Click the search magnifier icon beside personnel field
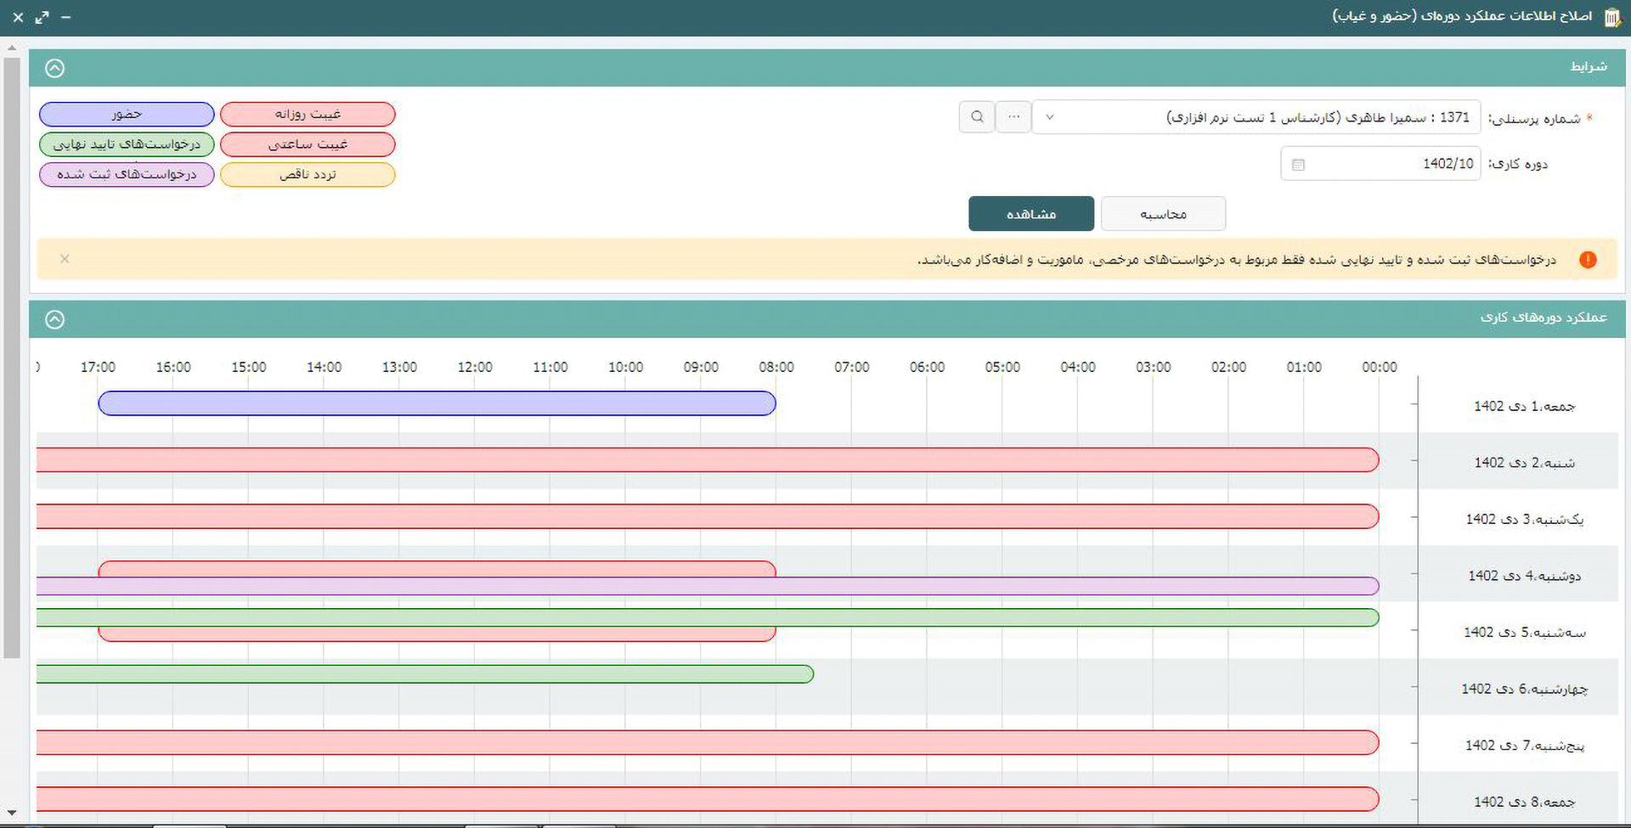 [x=977, y=117]
